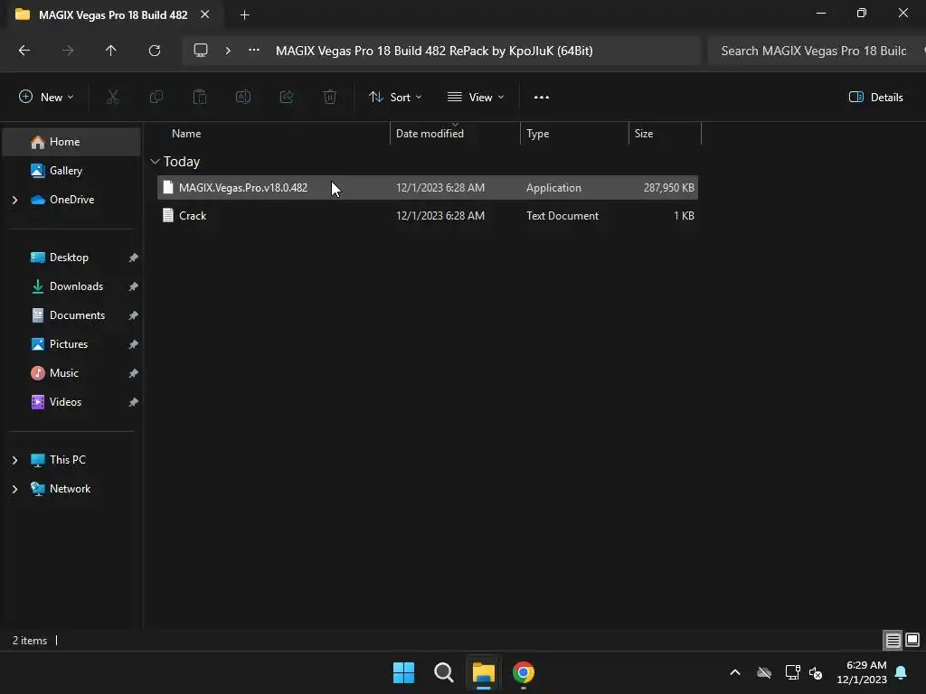This screenshot has height=694, width=926.
Task: Sort files by Type column
Action: (x=537, y=134)
